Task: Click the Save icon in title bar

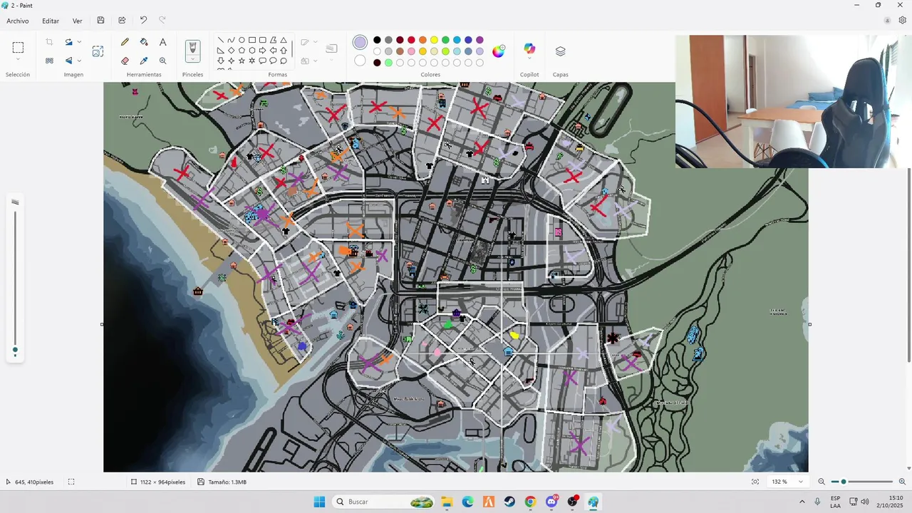Action: [100, 21]
